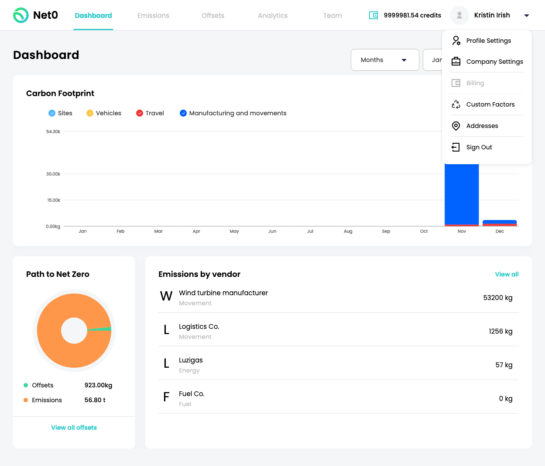Viewport: 545px width, 466px height.
Task: Click the Custom Factors recycle icon
Action: (x=456, y=104)
